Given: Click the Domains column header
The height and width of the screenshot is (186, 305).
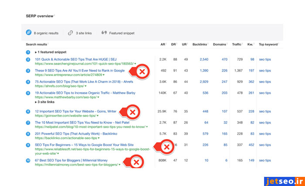Looking at the screenshot, I should coord(220,44).
